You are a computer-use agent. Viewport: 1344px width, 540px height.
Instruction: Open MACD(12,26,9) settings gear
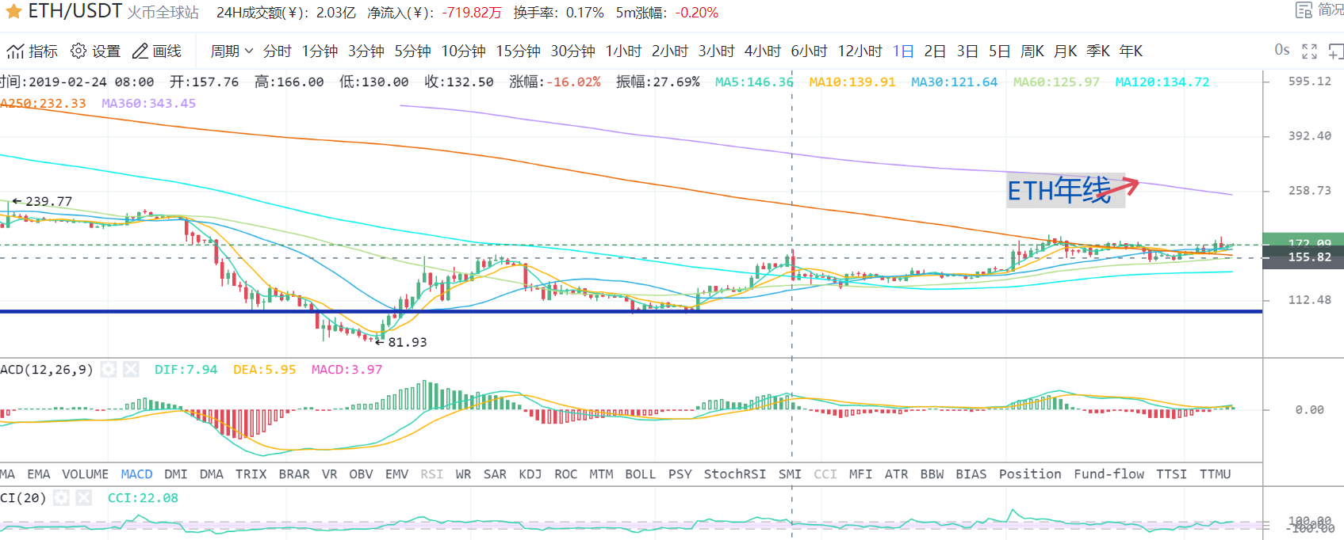[109, 370]
